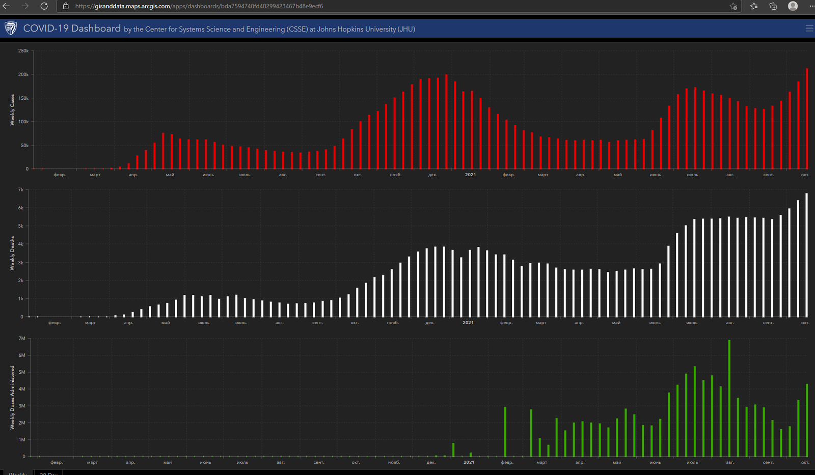Image resolution: width=815 pixels, height=475 pixels.
Task: Click the 200k gridline label on cases chart
Action: pyautogui.click(x=23, y=74)
